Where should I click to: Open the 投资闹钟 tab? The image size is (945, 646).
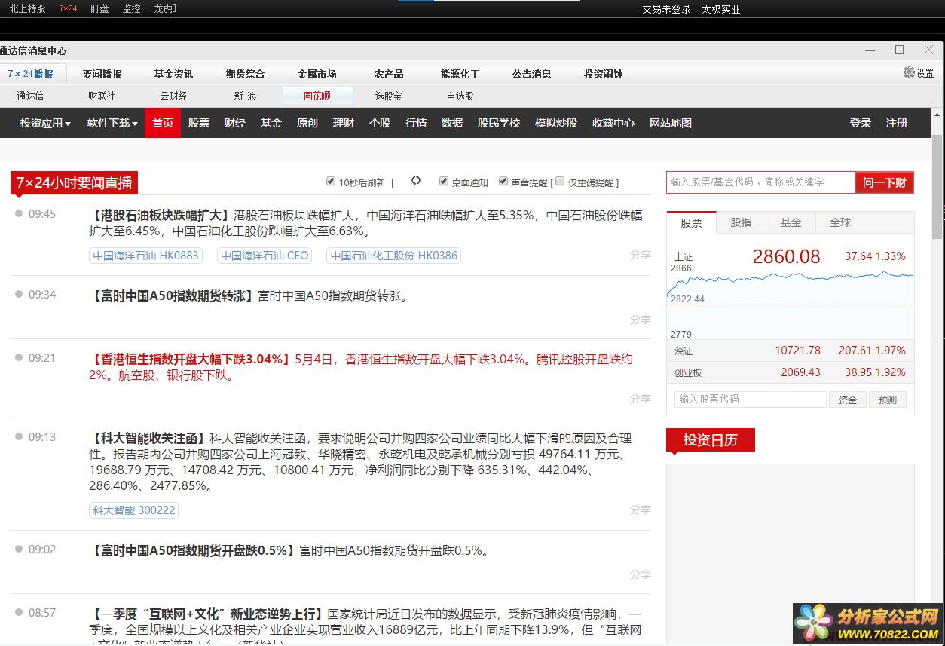tap(603, 74)
